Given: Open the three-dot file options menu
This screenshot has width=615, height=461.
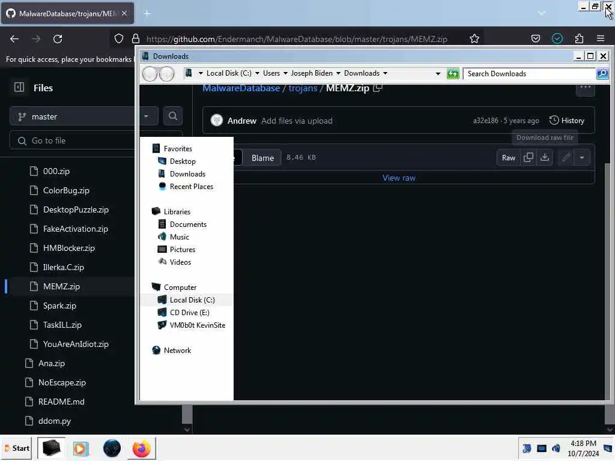Looking at the screenshot, I should 585,89.
